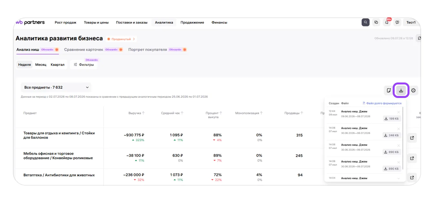Open Товары для отдыха и кемпинга / Стойки для баллонов

(59, 135)
